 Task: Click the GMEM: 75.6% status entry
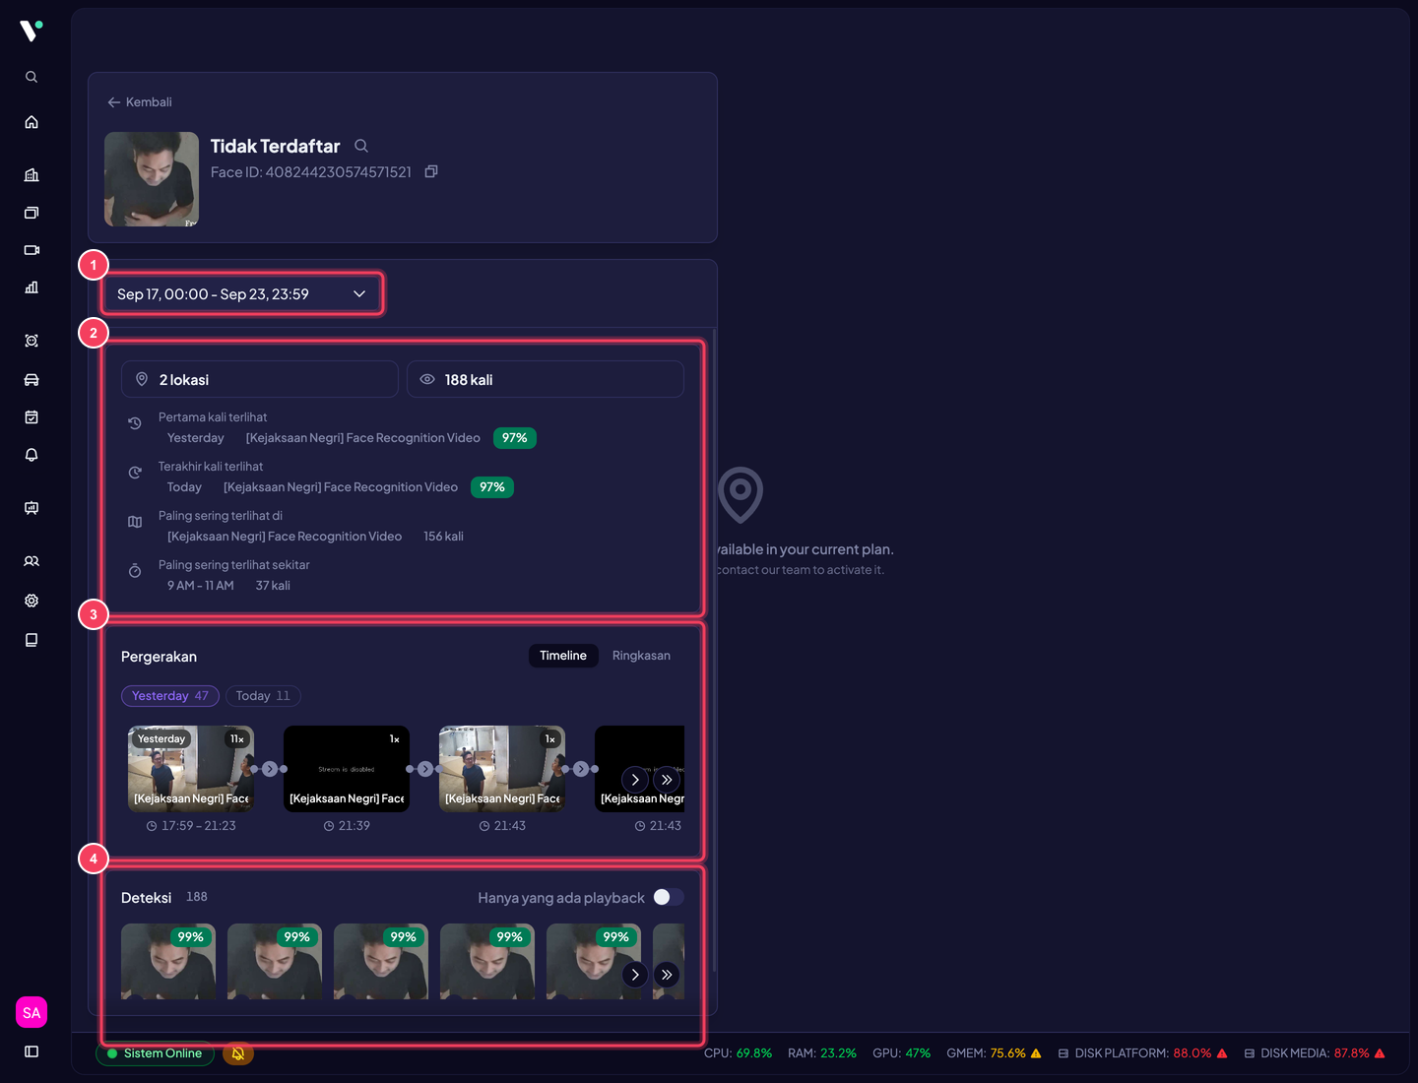(995, 1053)
